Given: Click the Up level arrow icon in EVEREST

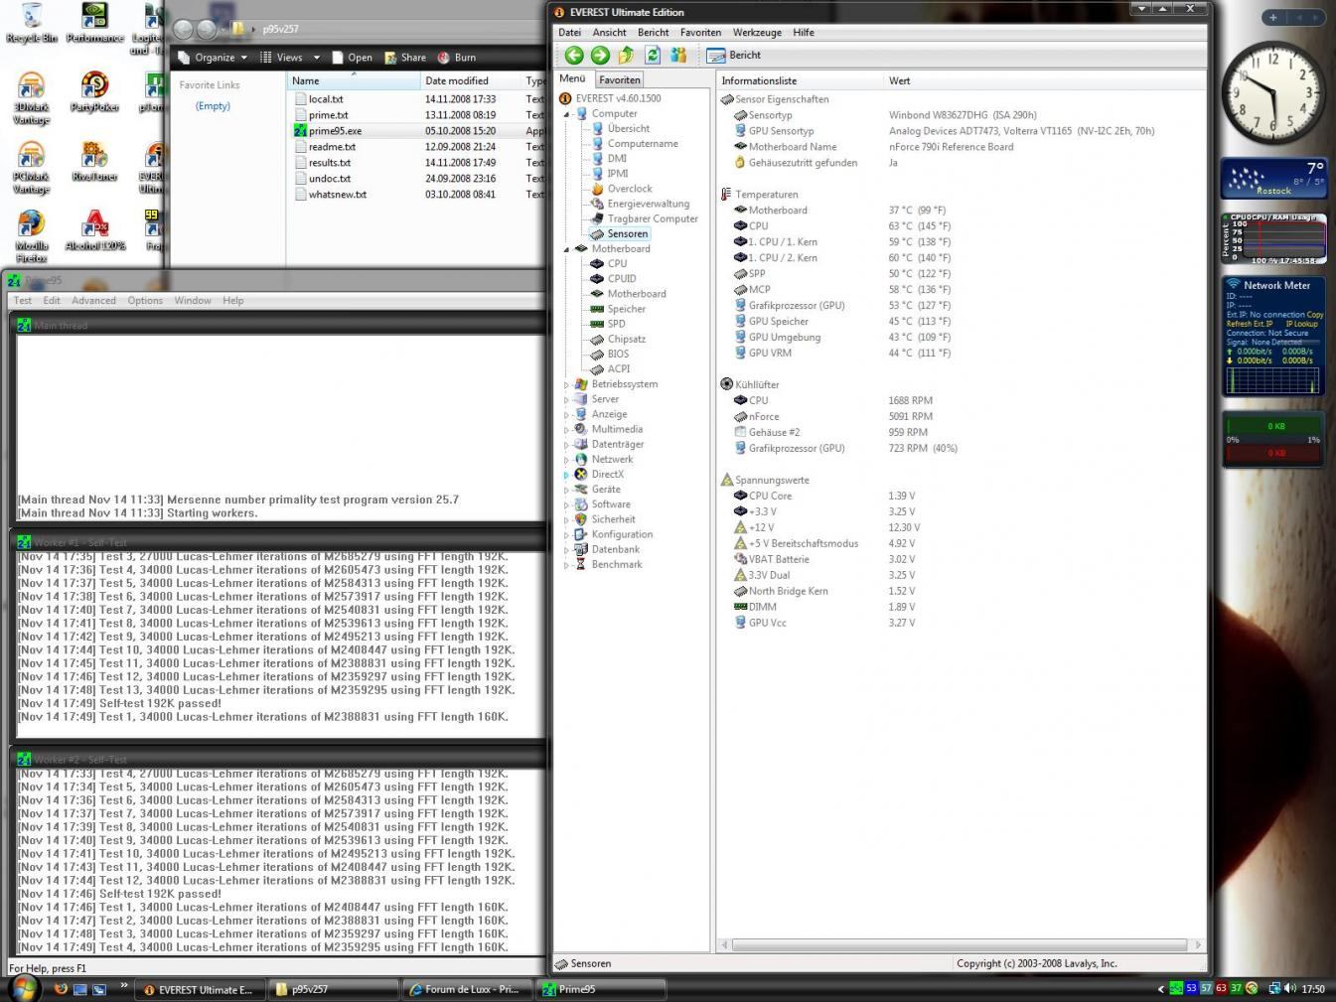Looking at the screenshot, I should [x=626, y=56].
